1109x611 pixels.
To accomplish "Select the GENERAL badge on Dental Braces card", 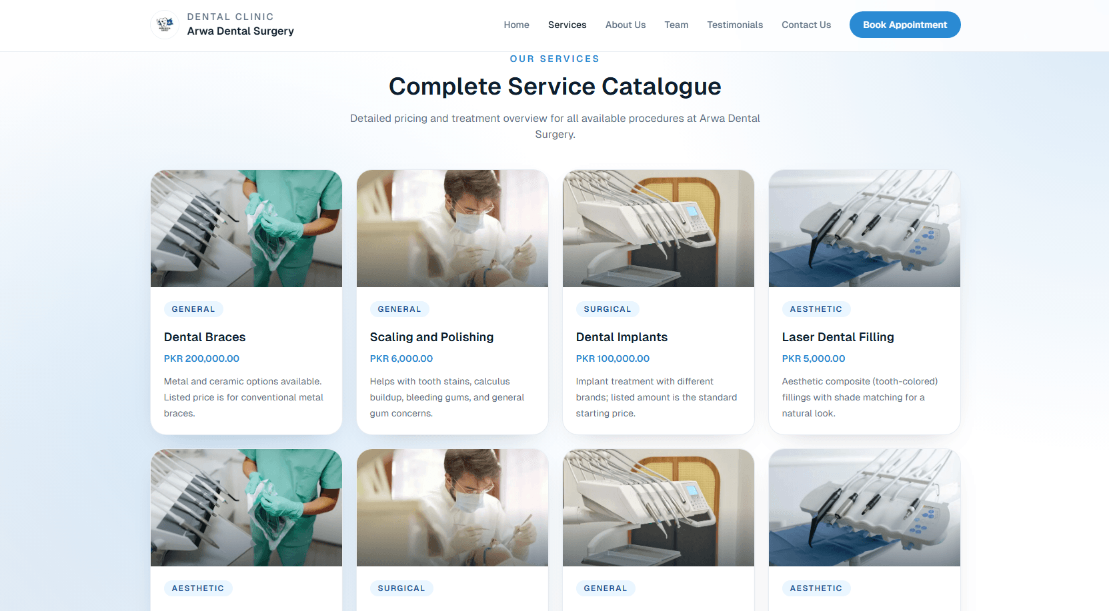I will [193, 308].
